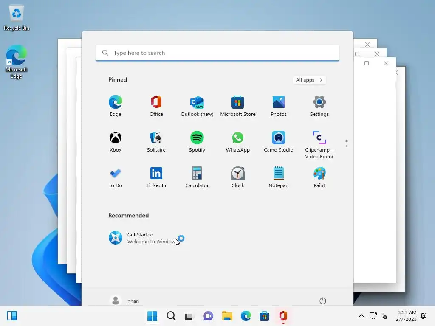Open the clock showing 3:53 AM
The height and width of the screenshot is (326, 435).
coord(405,316)
